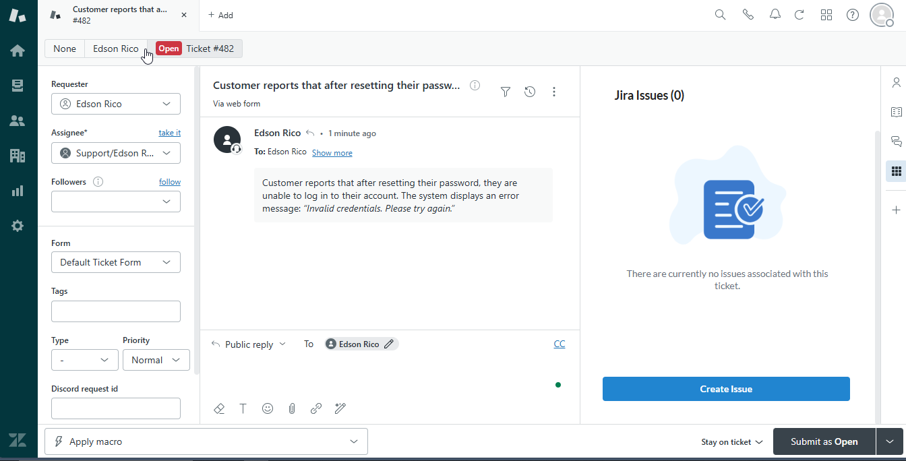This screenshot has width=906, height=461.
Task: Attach a file with paperclip icon
Action: point(292,408)
